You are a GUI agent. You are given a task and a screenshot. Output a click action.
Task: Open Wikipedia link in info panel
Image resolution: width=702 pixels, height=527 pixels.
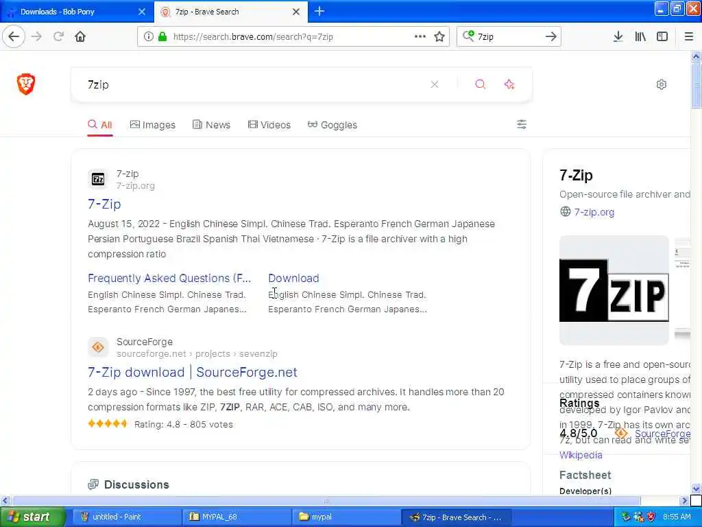point(581,455)
